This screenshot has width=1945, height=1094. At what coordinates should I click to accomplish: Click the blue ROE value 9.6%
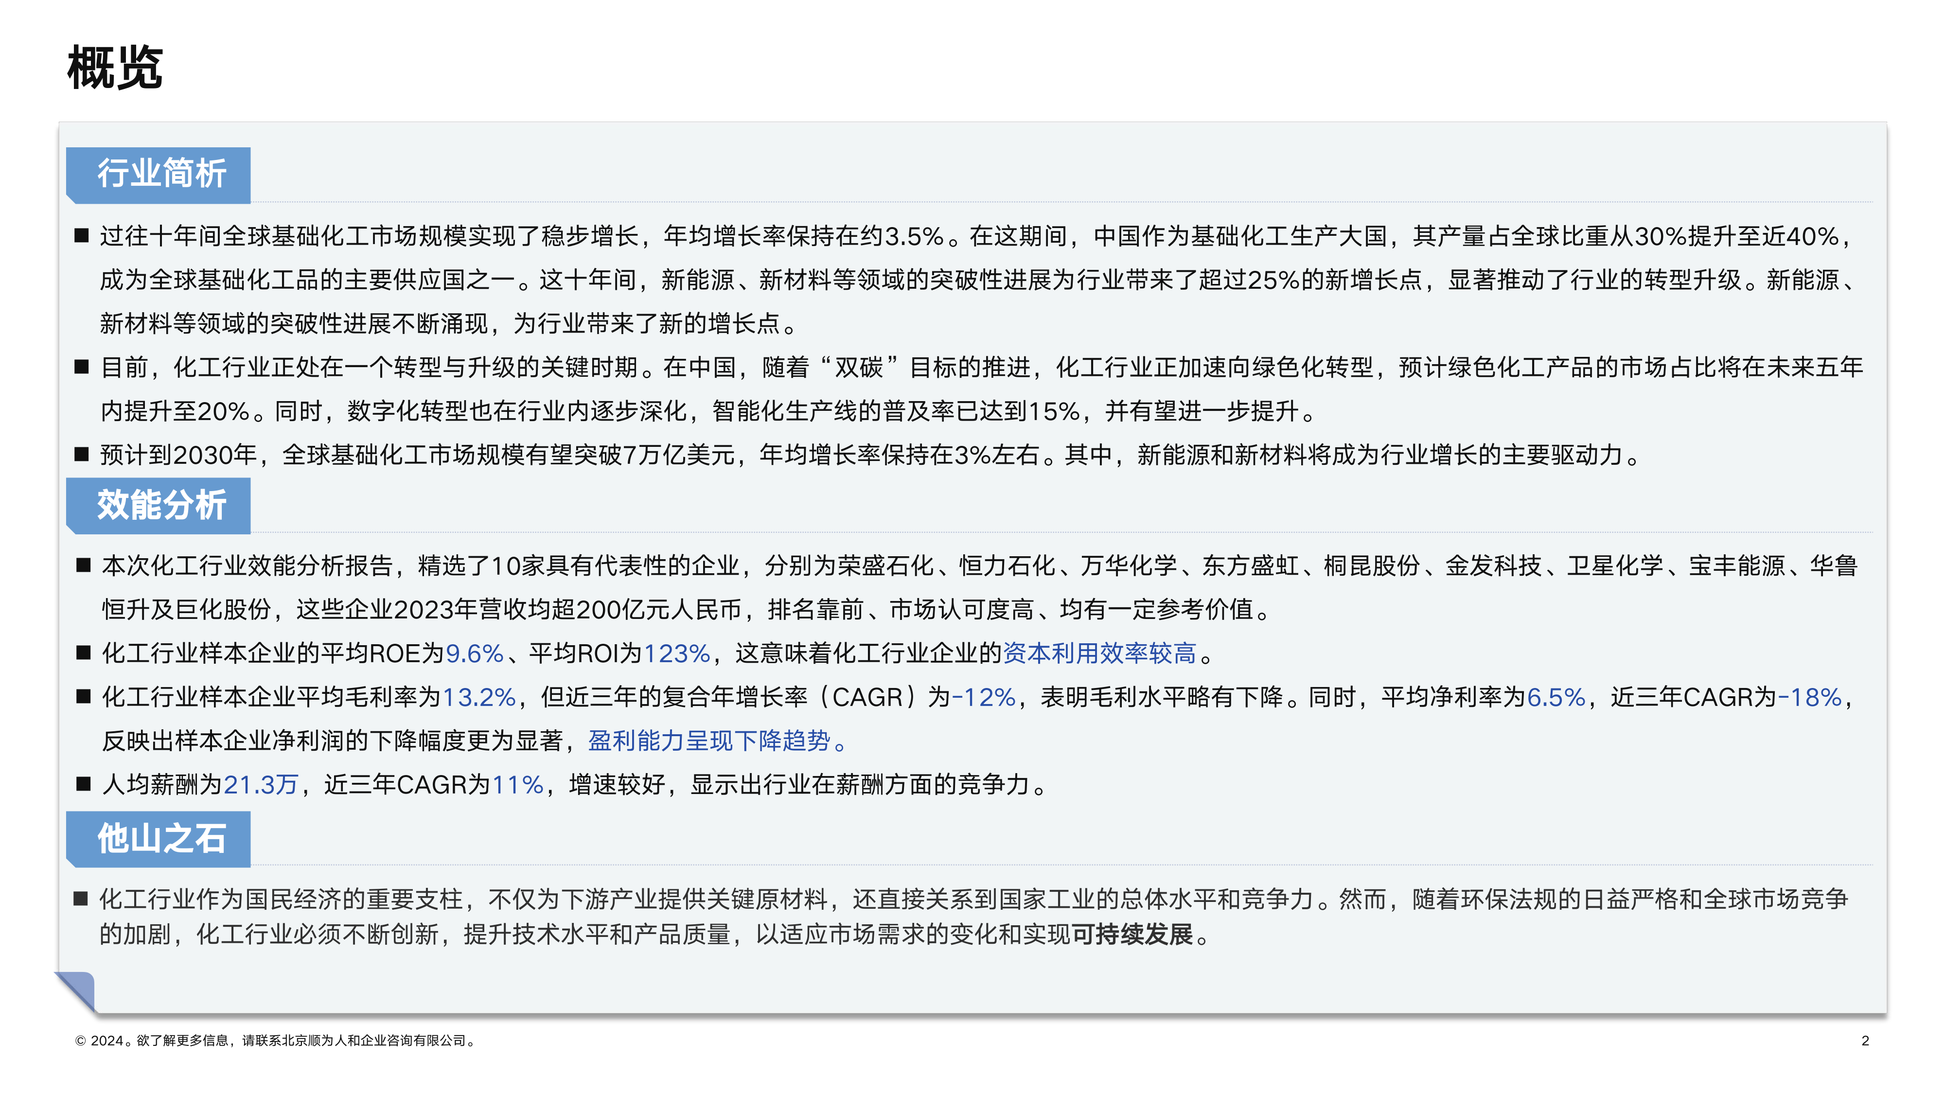474,653
